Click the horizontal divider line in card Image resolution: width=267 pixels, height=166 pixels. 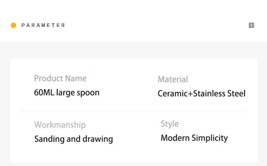(x=133, y=110)
